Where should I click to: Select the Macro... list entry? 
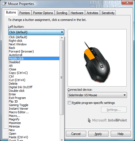point(34,116)
